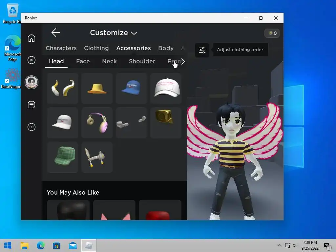Equip the blue baseball cap
This screenshot has width=336, height=252.
(x=131, y=88)
